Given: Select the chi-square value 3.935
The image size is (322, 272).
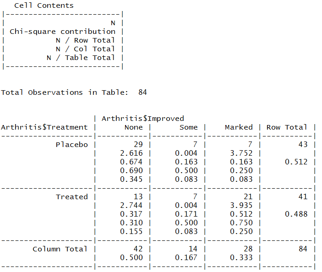Looking at the screenshot, I should (241, 206).
